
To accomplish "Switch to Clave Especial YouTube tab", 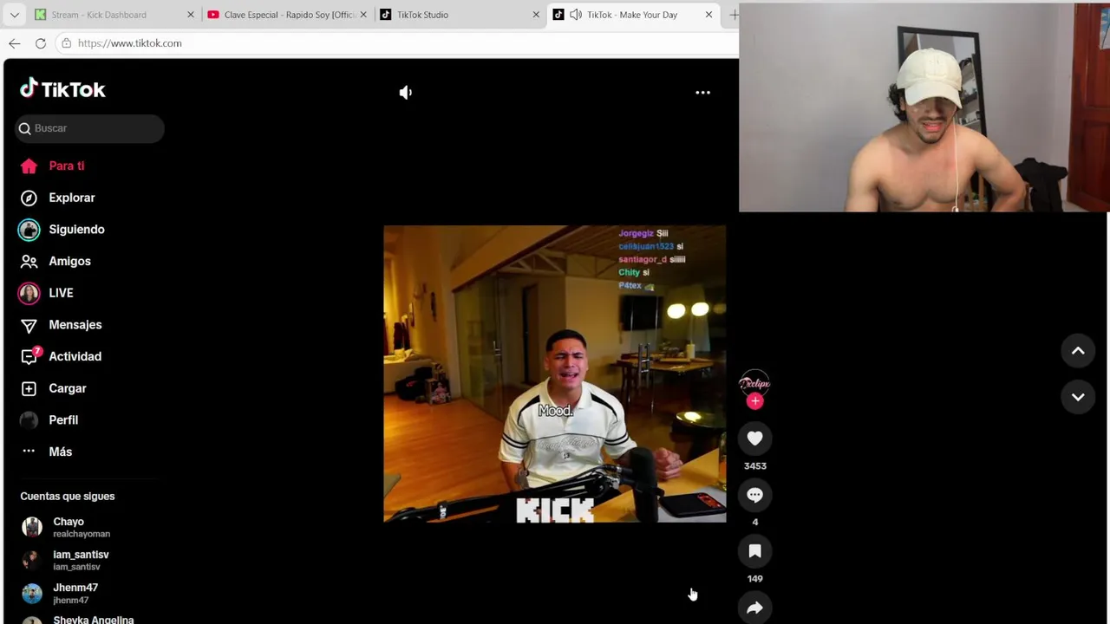I will point(286,15).
